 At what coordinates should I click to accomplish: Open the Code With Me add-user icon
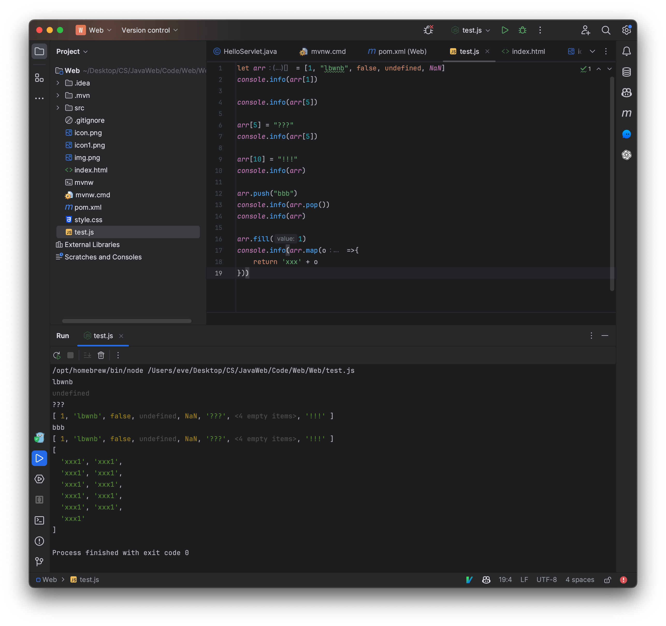(x=585, y=30)
